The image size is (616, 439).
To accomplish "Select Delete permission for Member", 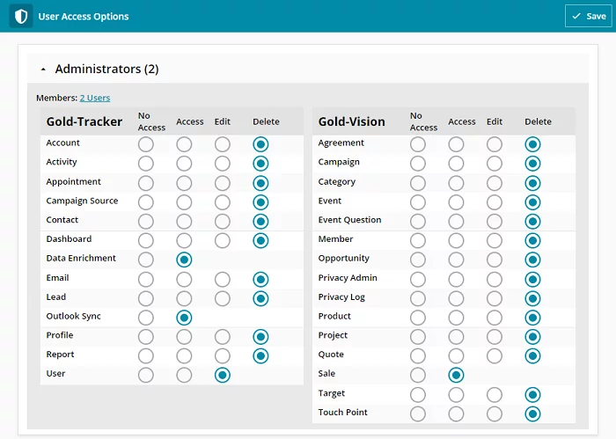I will pos(532,241).
